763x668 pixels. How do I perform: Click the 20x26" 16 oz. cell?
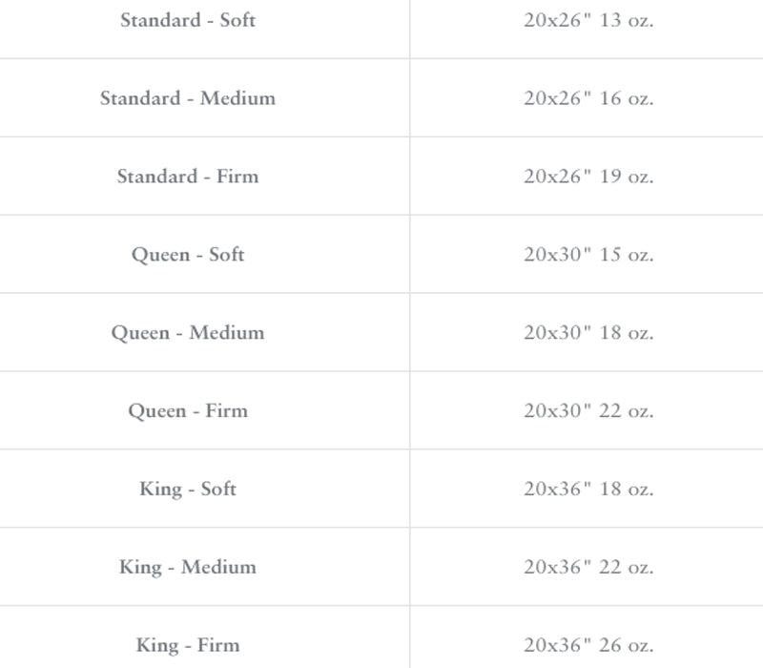588,98
